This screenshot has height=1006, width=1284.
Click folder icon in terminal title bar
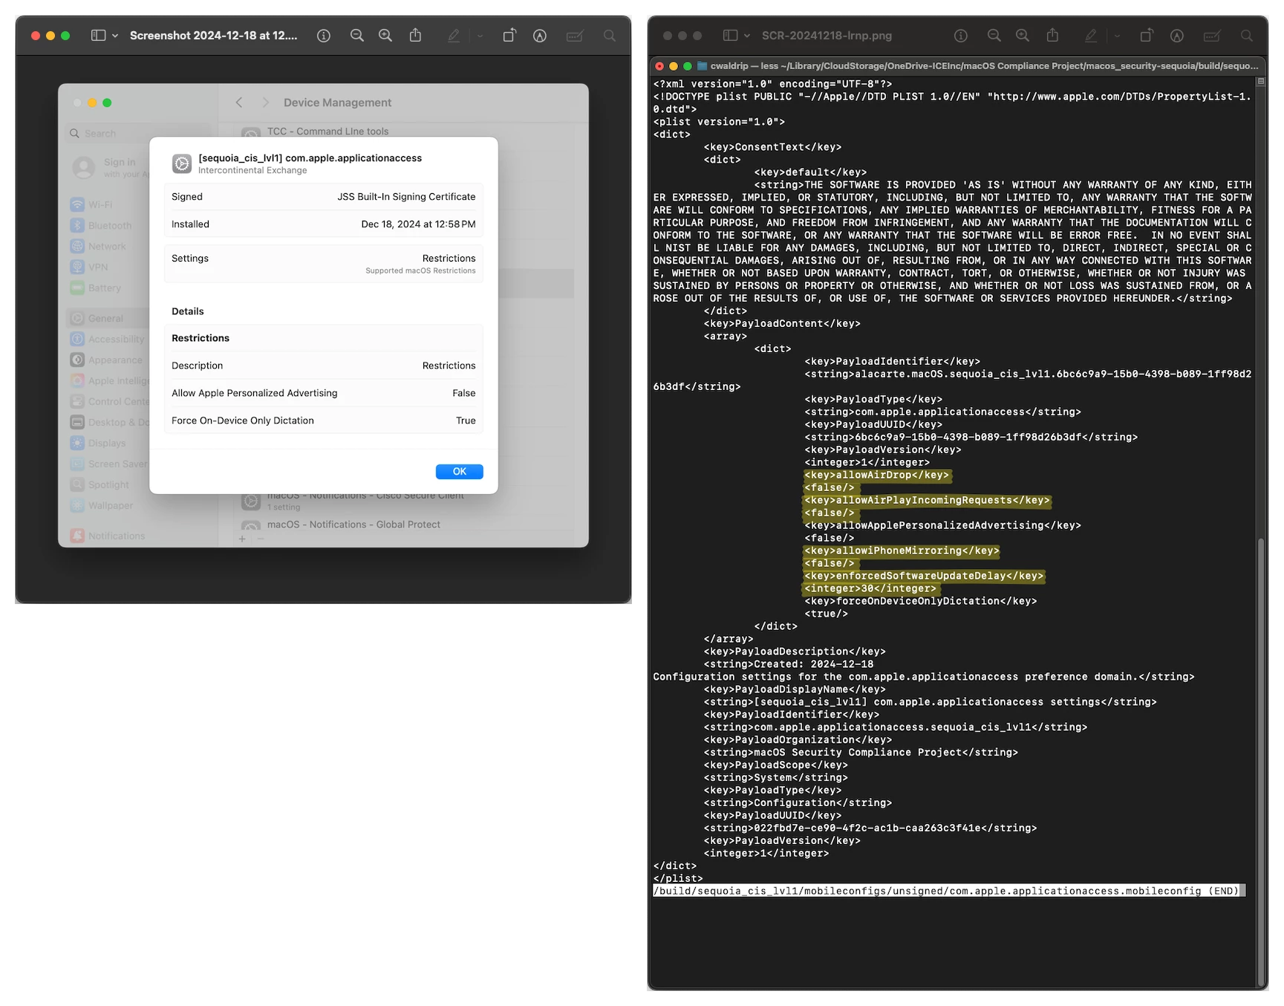coord(702,66)
